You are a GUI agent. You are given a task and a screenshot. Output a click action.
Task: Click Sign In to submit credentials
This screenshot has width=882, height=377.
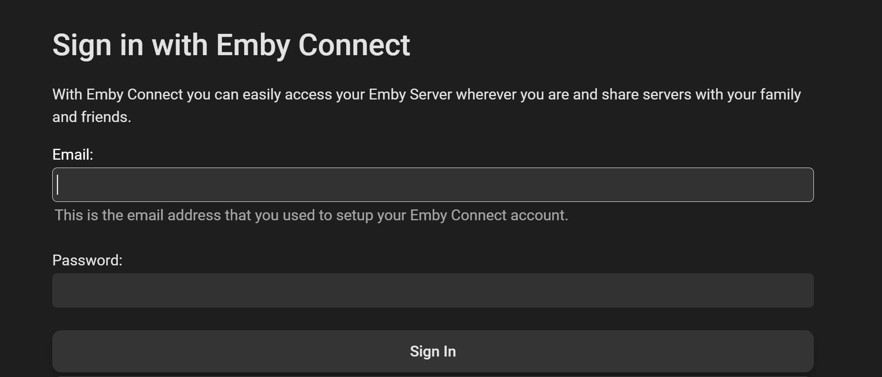pyautogui.click(x=433, y=351)
